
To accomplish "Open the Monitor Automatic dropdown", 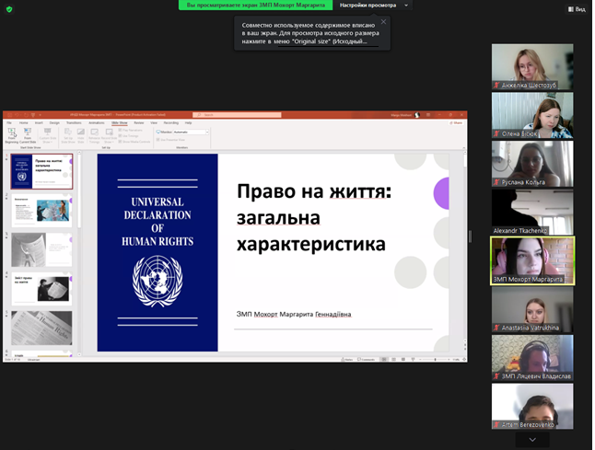I will [192, 132].
